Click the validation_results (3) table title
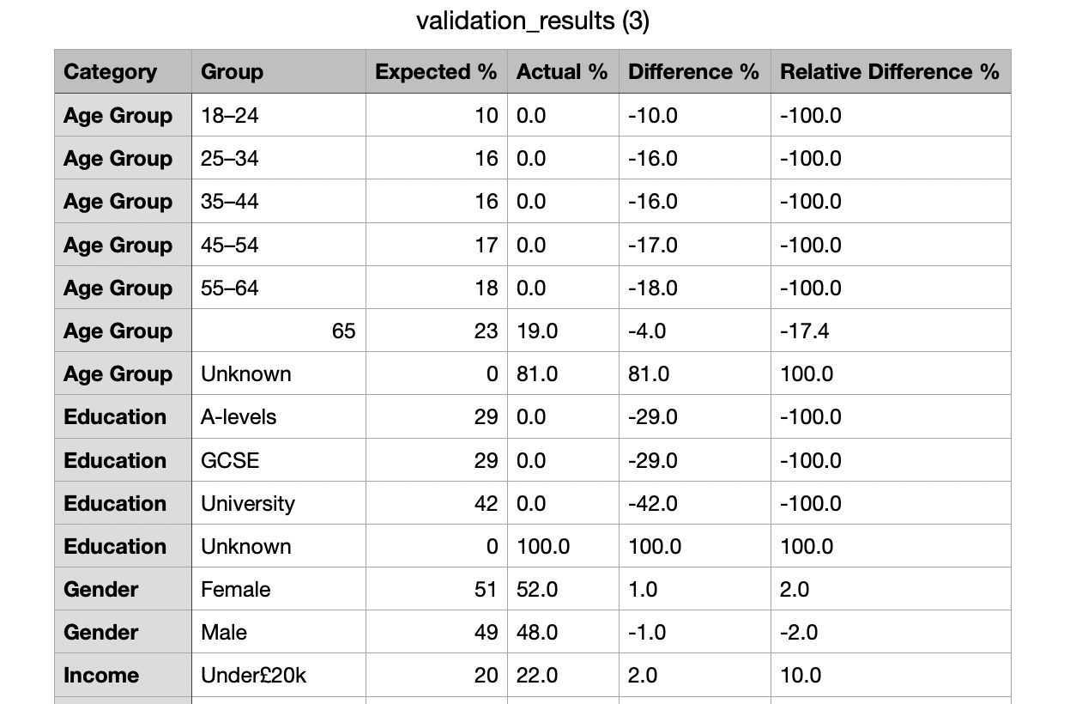Viewport: 1076px width, 704px height. [532, 21]
